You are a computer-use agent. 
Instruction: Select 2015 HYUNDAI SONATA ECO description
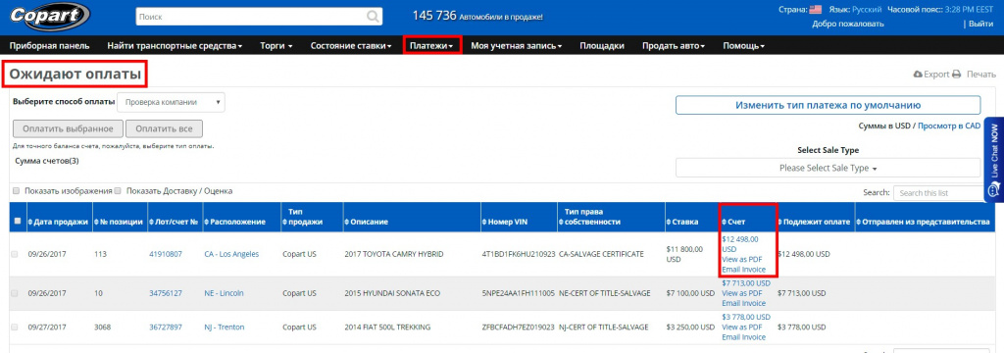pos(392,293)
